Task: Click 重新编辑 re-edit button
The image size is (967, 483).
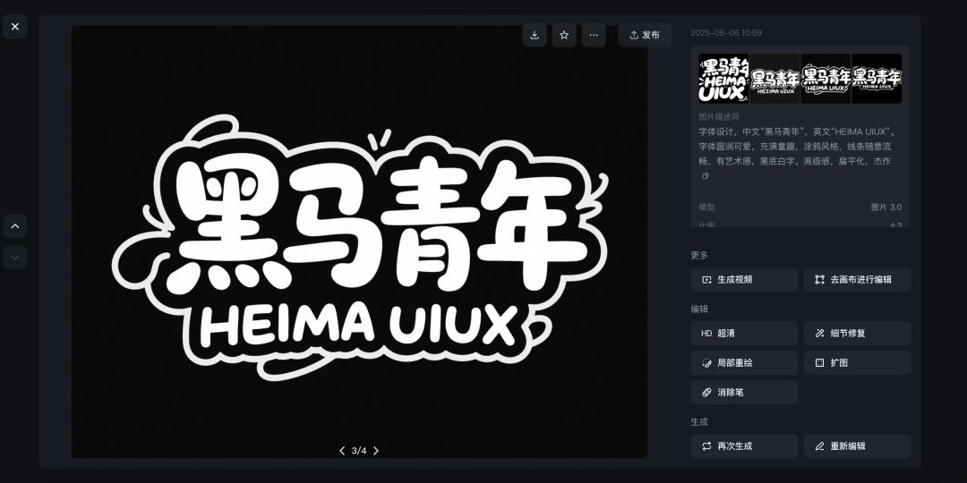Action: coord(857,446)
